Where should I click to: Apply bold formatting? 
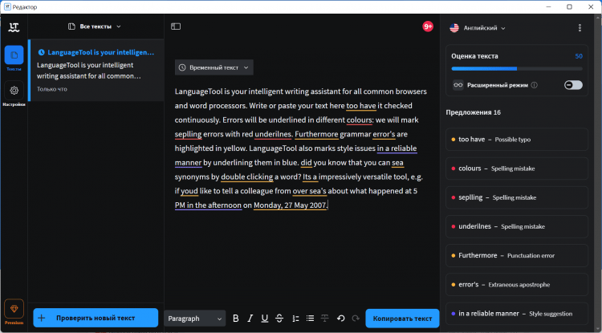coord(236,319)
